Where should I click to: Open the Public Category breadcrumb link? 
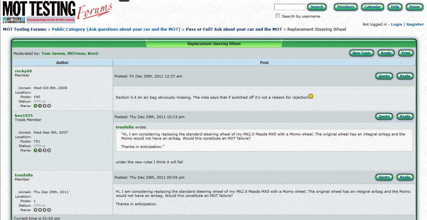click(116, 29)
